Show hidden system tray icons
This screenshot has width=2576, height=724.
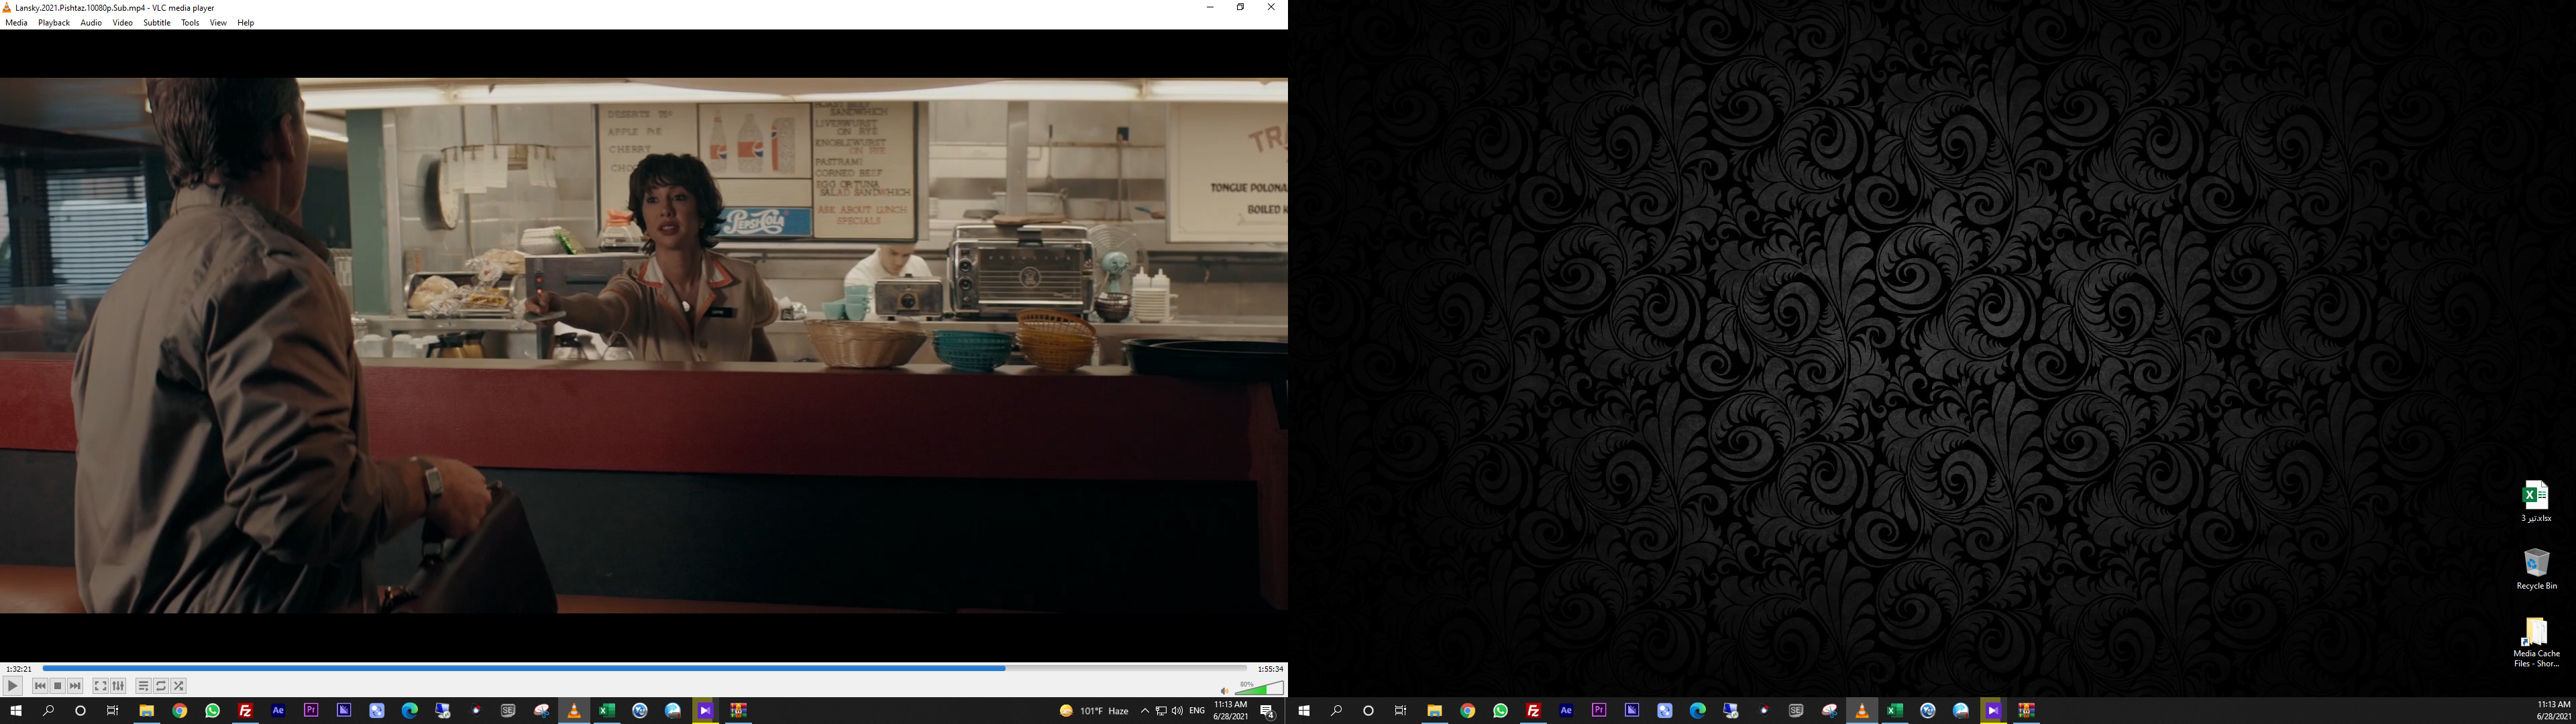(1144, 711)
